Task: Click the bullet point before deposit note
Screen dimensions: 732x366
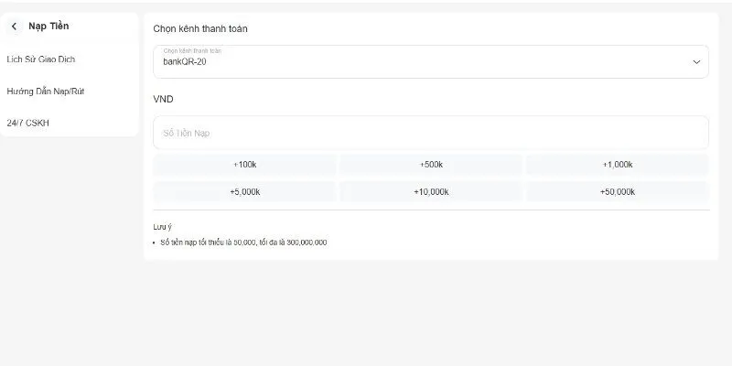Action: click(x=155, y=243)
